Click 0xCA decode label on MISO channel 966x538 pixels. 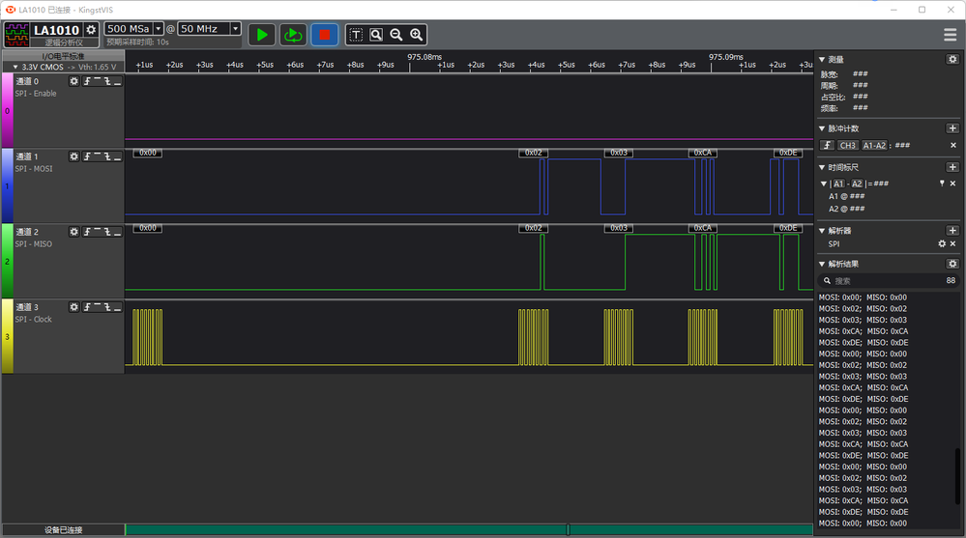pyautogui.click(x=702, y=228)
